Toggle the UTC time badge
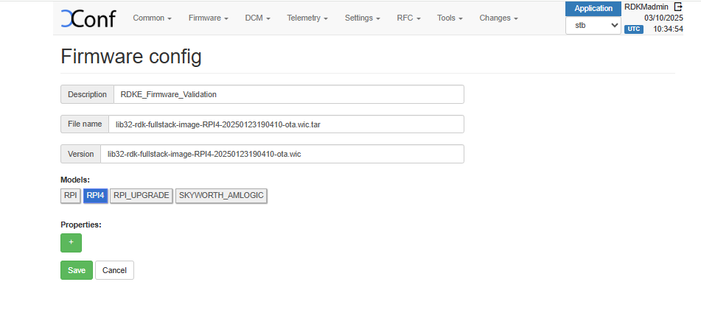701x332 pixels. coord(633,29)
